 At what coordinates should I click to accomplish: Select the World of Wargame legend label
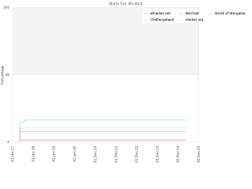click(230, 13)
